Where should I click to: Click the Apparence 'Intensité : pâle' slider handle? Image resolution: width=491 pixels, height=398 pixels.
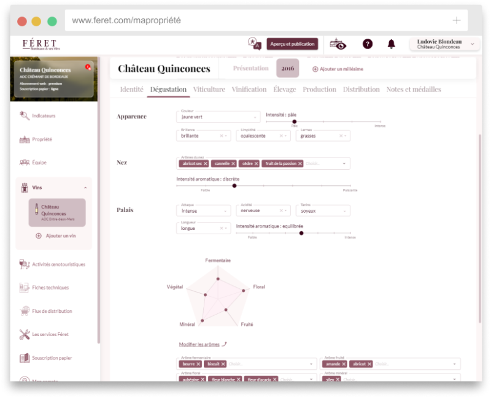pyautogui.click(x=295, y=121)
